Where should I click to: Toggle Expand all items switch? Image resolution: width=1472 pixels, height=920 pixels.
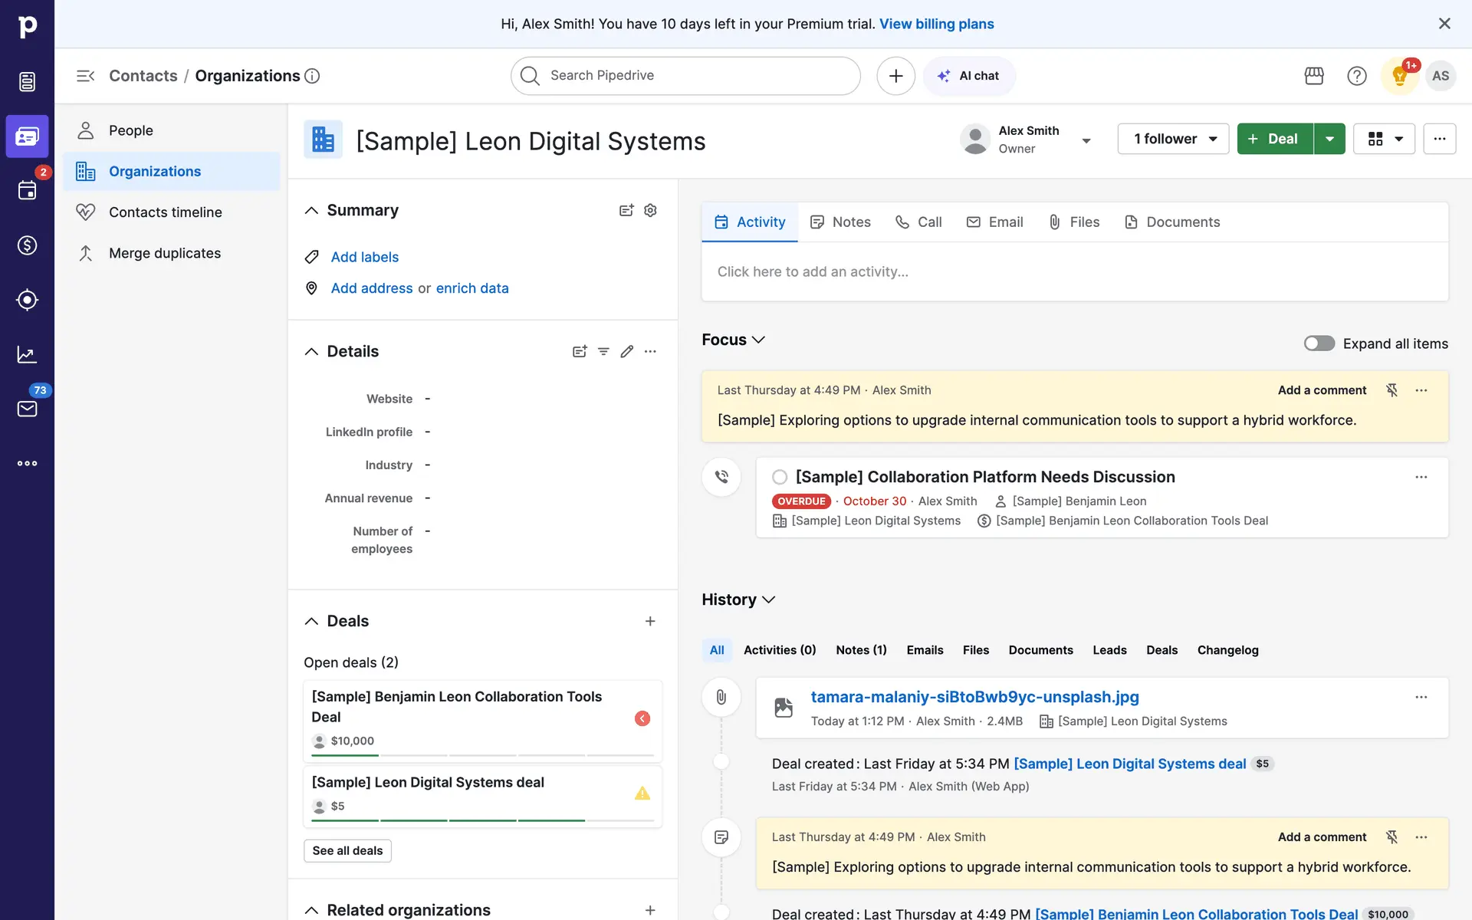1319,343
